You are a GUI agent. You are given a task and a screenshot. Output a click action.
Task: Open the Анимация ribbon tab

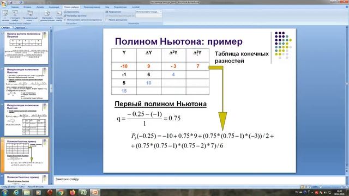(53, 7)
